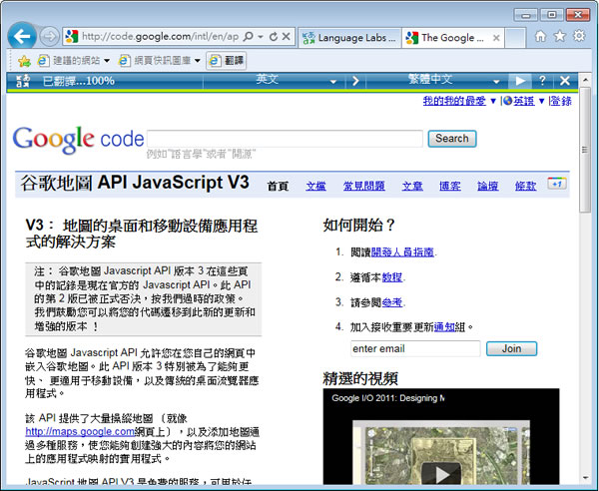
Task: Open the 論壇 navigation link
Action: tap(488, 186)
